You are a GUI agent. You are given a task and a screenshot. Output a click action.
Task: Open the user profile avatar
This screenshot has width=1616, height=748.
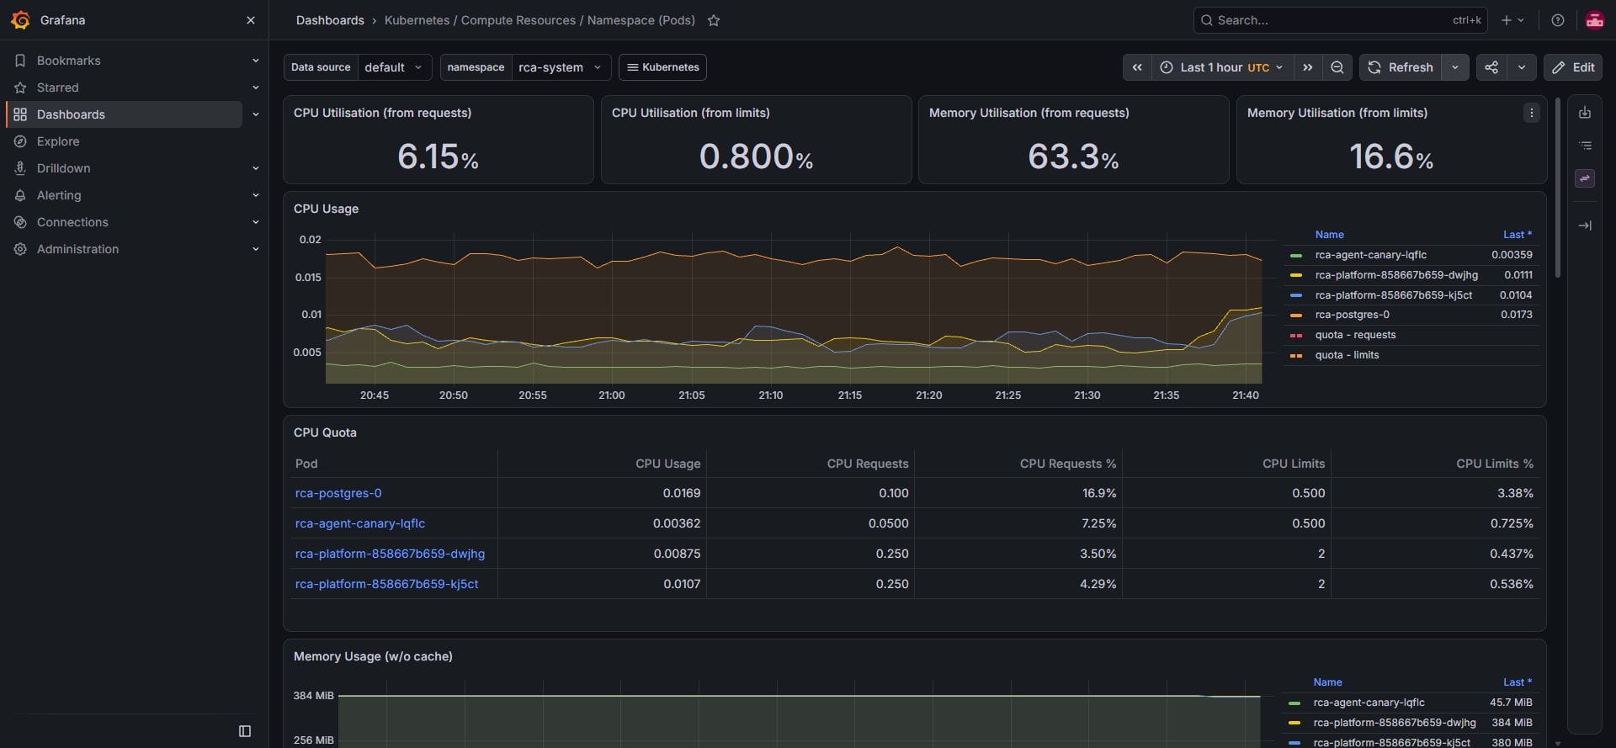(1594, 20)
